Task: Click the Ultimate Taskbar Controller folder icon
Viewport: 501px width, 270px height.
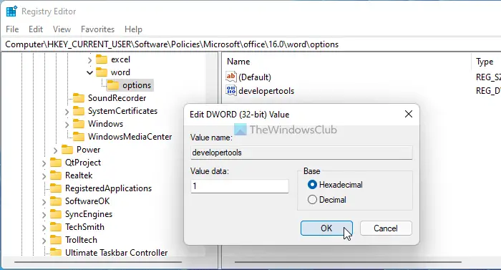Action: [56, 252]
